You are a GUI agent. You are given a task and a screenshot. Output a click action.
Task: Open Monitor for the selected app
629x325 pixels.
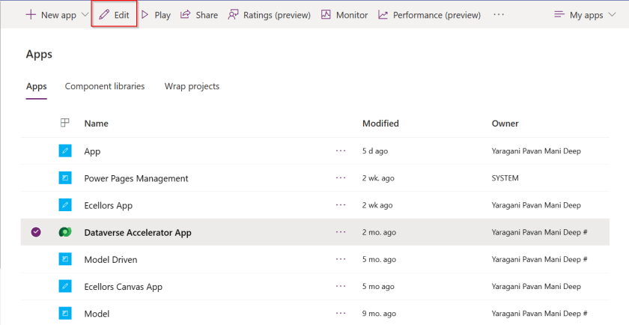(344, 15)
